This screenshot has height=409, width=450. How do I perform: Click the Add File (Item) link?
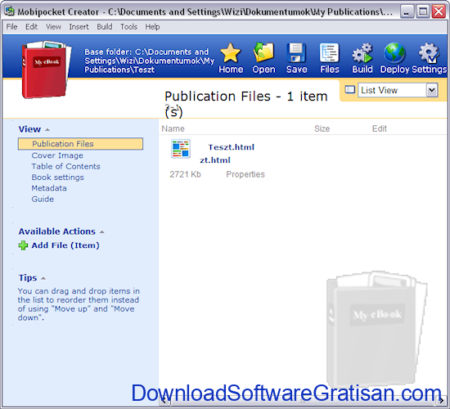[x=65, y=245]
